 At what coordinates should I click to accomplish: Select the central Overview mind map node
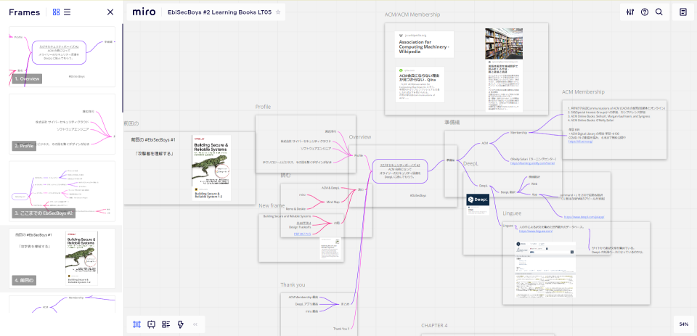tap(399, 171)
